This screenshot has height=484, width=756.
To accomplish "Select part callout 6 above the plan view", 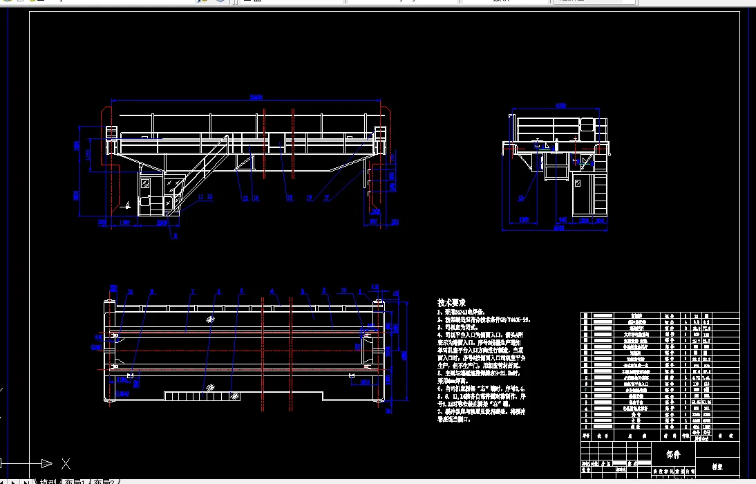I will point(218,292).
